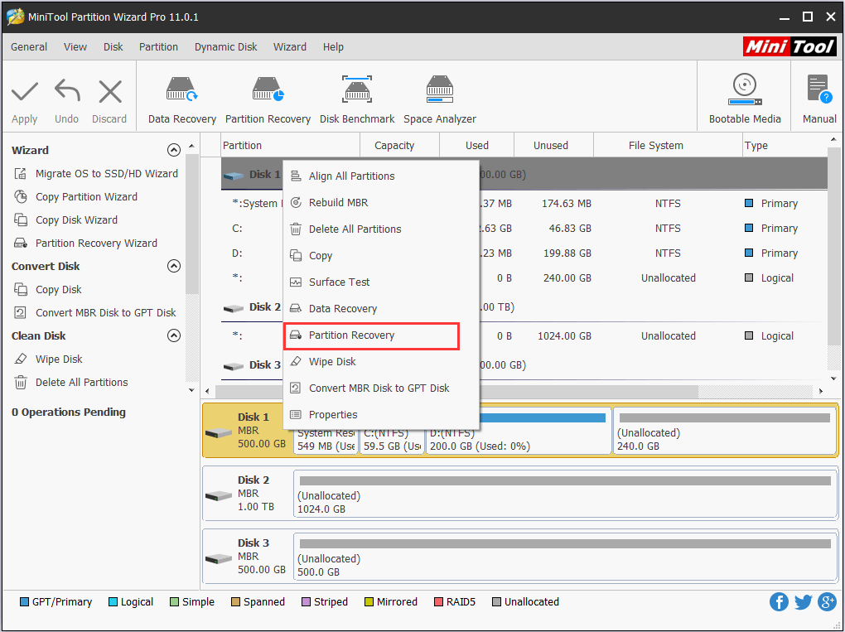Choose Convert MBR Disk to GPT Disk in the context menu

point(381,388)
